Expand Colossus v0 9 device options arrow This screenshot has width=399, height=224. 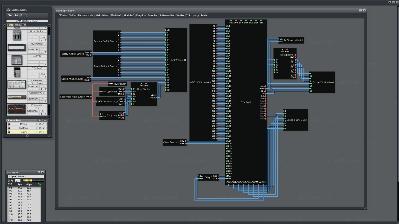pos(46,101)
